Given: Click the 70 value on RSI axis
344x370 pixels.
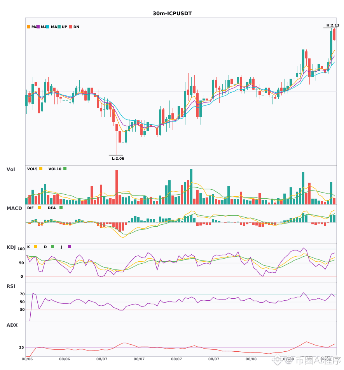Looking at the screenshot, I should pyautogui.click(x=22, y=294).
